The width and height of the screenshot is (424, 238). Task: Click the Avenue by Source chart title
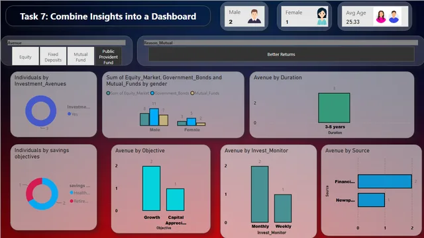(x=347, y=151)
